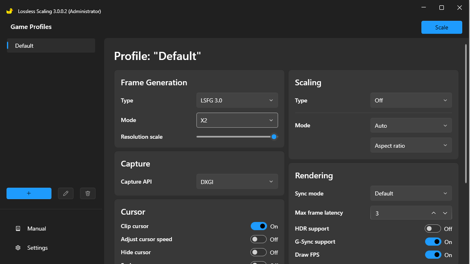Open the Manual book icon
The image size is (470, 264).
coord(18,229)
